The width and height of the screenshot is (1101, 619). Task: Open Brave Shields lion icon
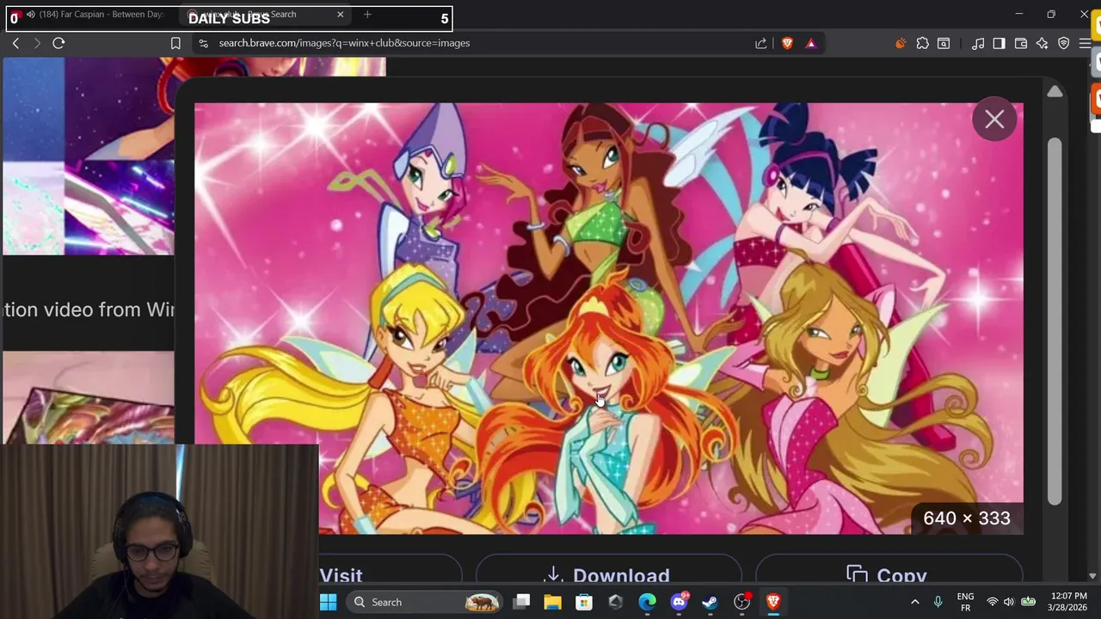pyautogui.click(x=787, y=43)
